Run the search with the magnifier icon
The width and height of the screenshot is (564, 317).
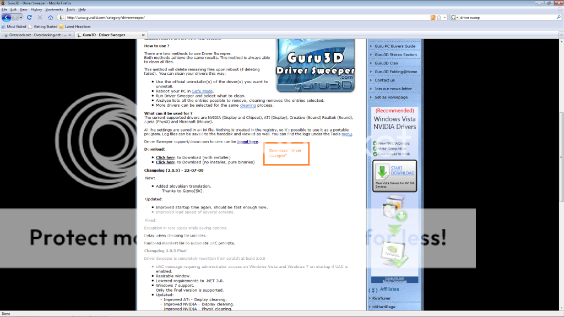[559, 17]
